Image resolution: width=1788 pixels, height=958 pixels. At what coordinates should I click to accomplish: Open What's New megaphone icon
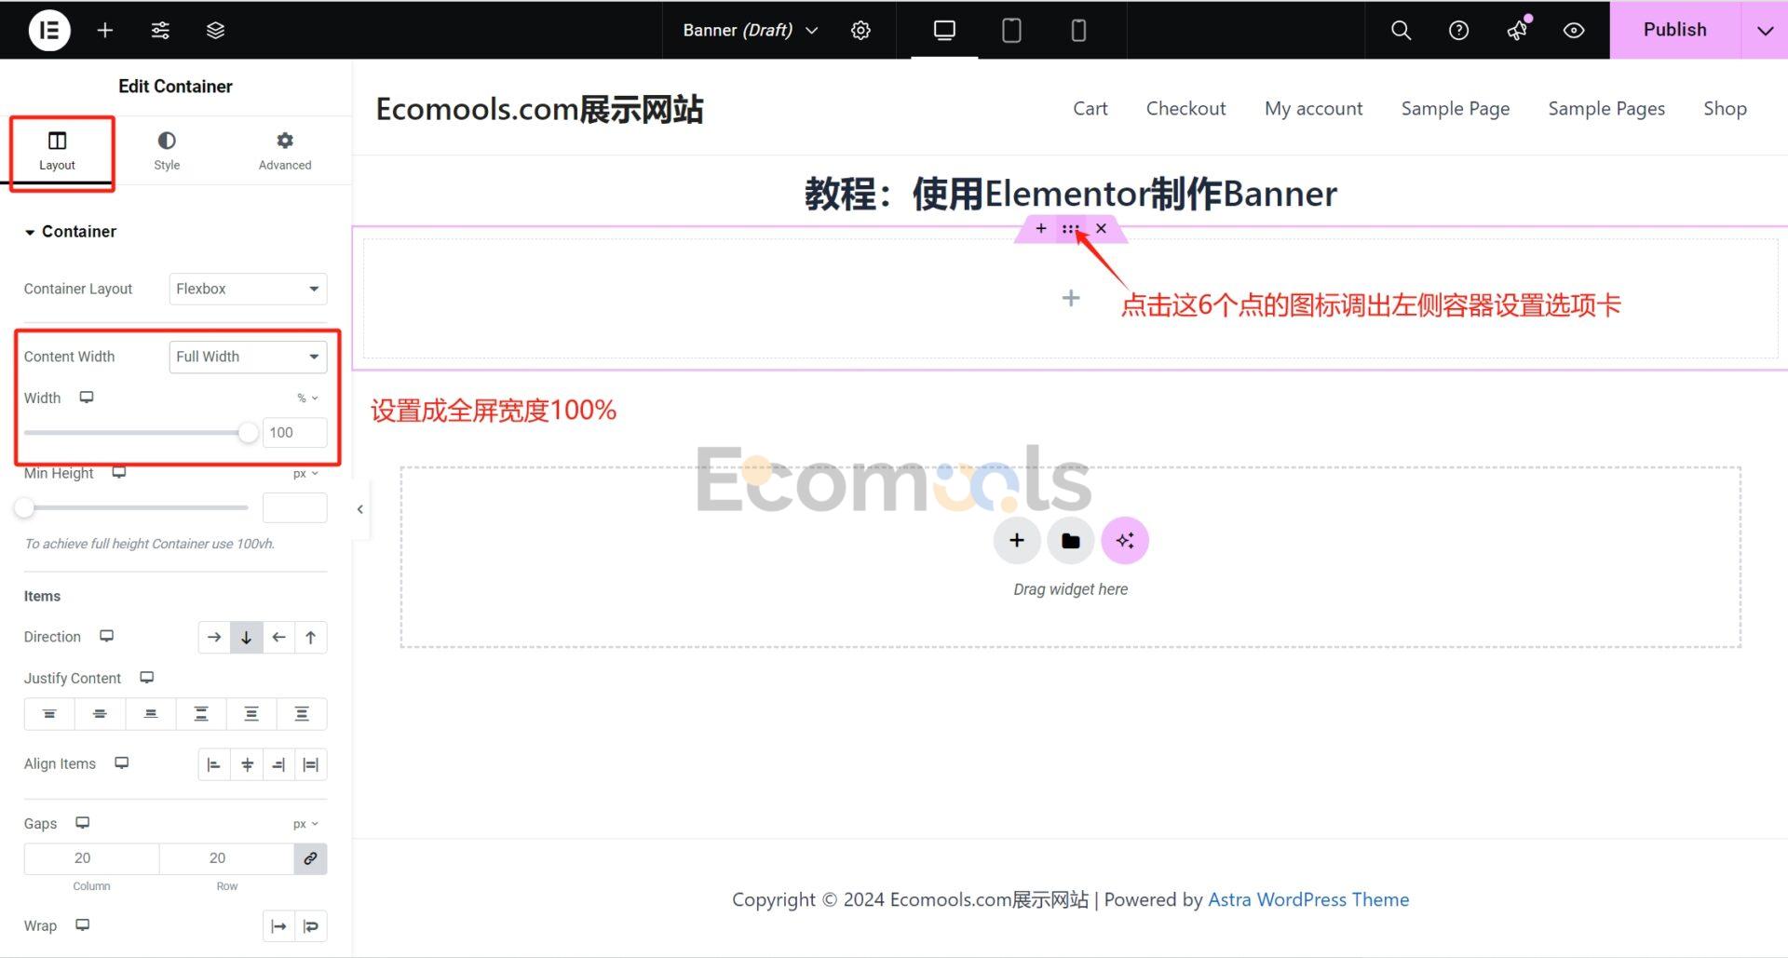tap(1517, 30)
